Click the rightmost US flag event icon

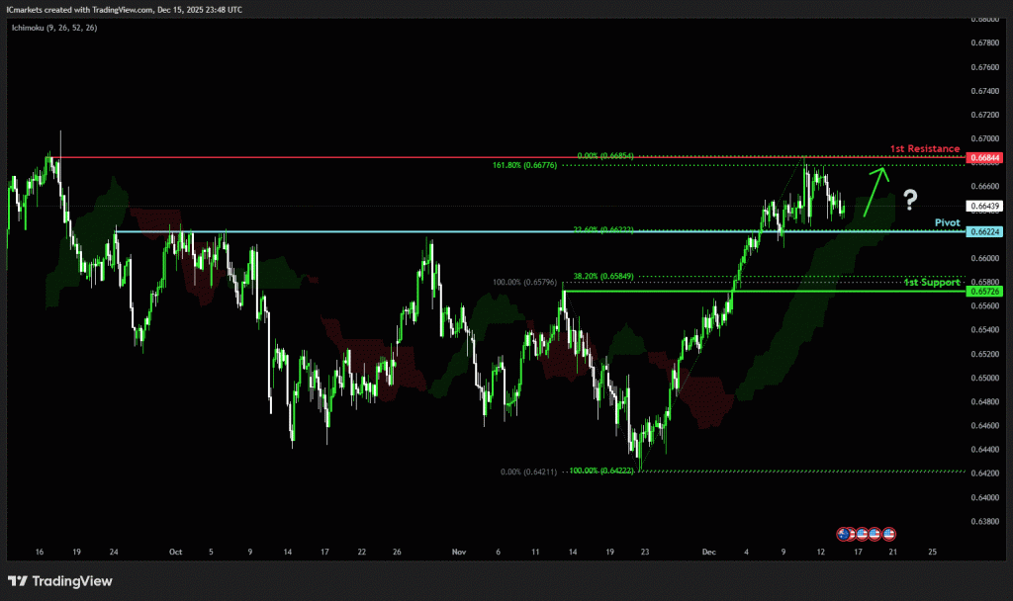pyautogui.click(x=888, y=533)
